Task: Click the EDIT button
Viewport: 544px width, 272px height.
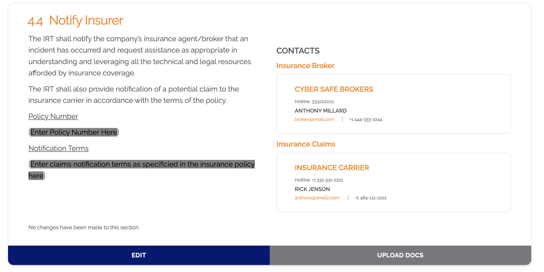Action: tap(139, 255)
